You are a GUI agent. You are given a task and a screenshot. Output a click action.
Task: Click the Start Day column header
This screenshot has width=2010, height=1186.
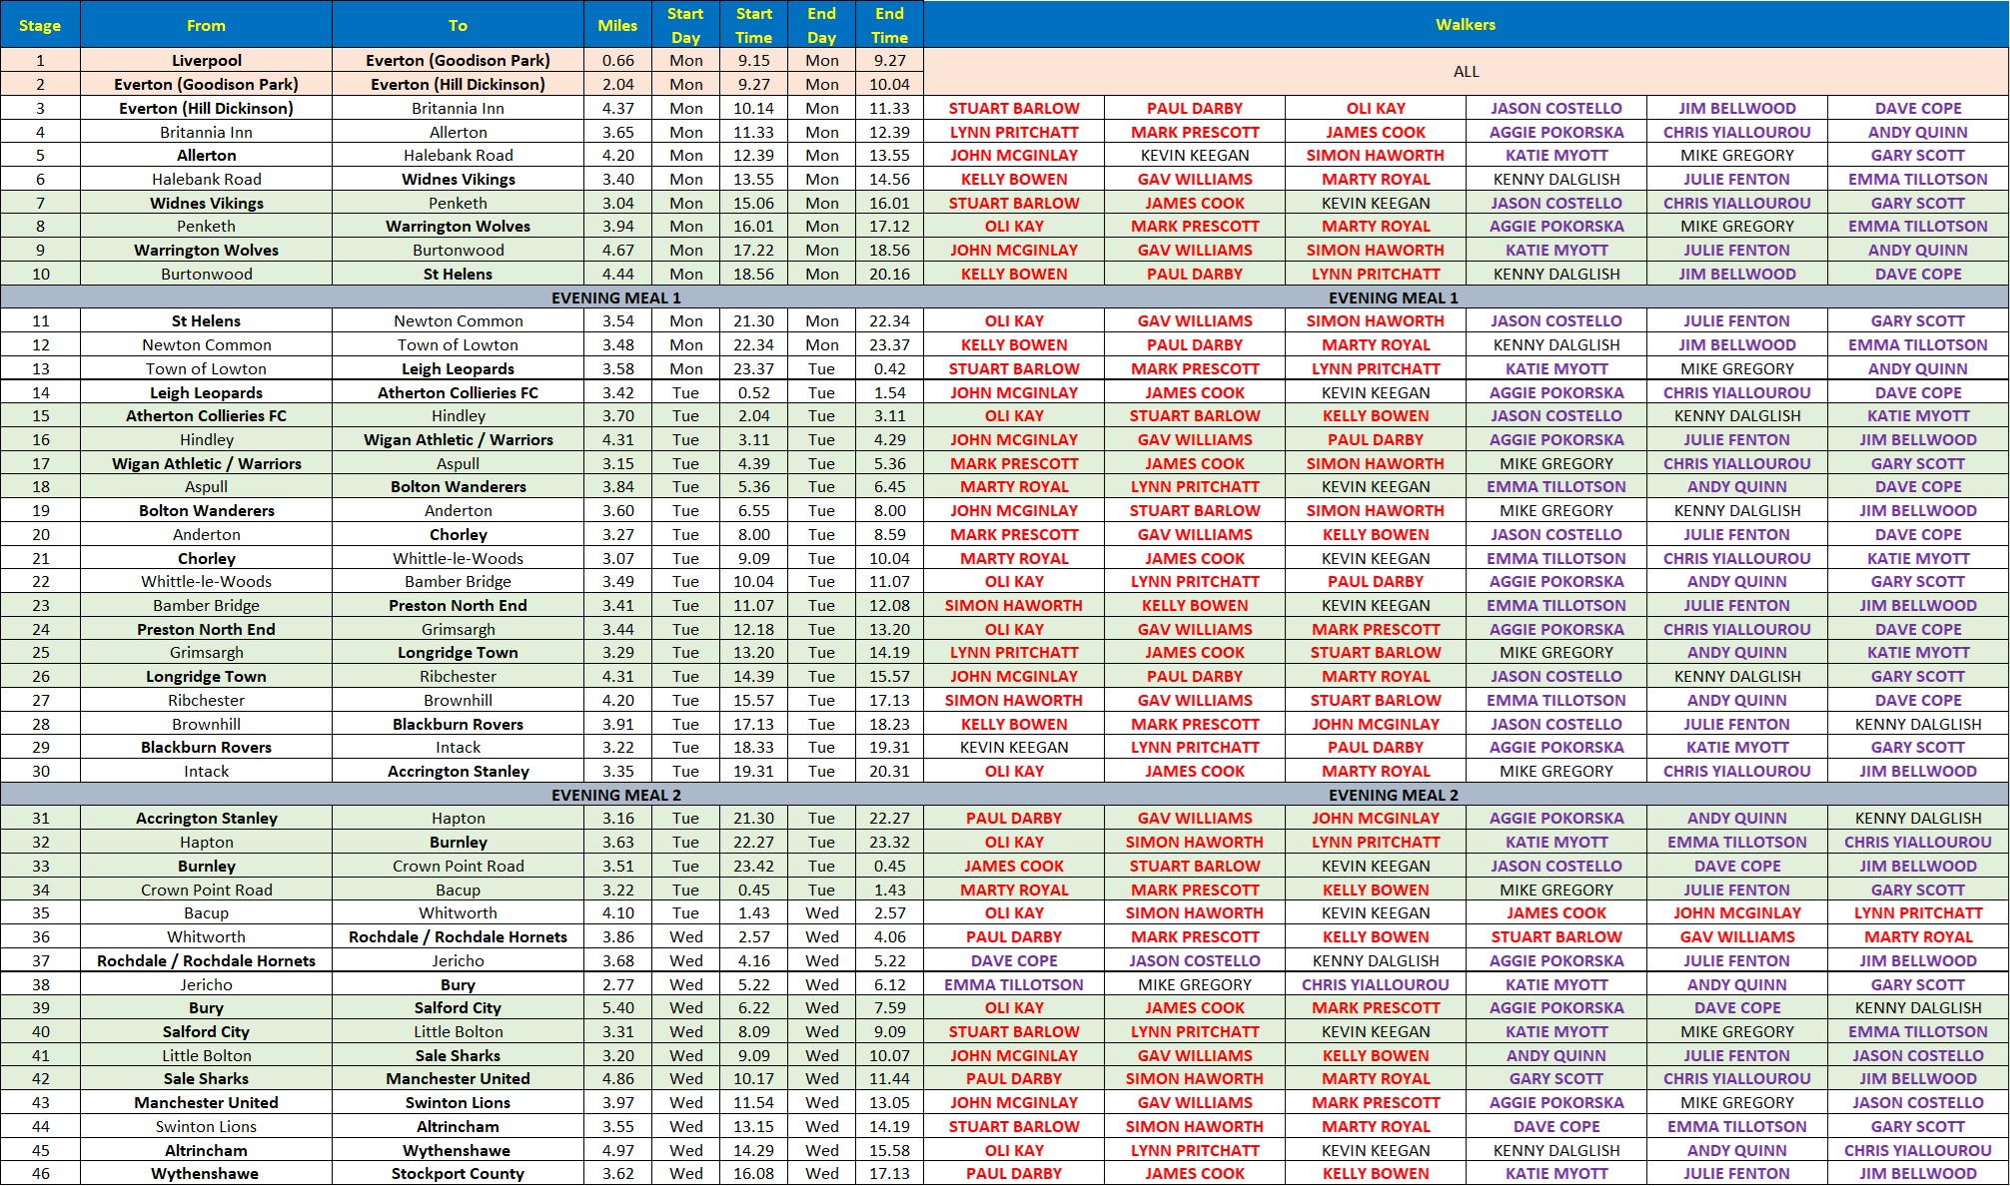[x=685, y=25]
